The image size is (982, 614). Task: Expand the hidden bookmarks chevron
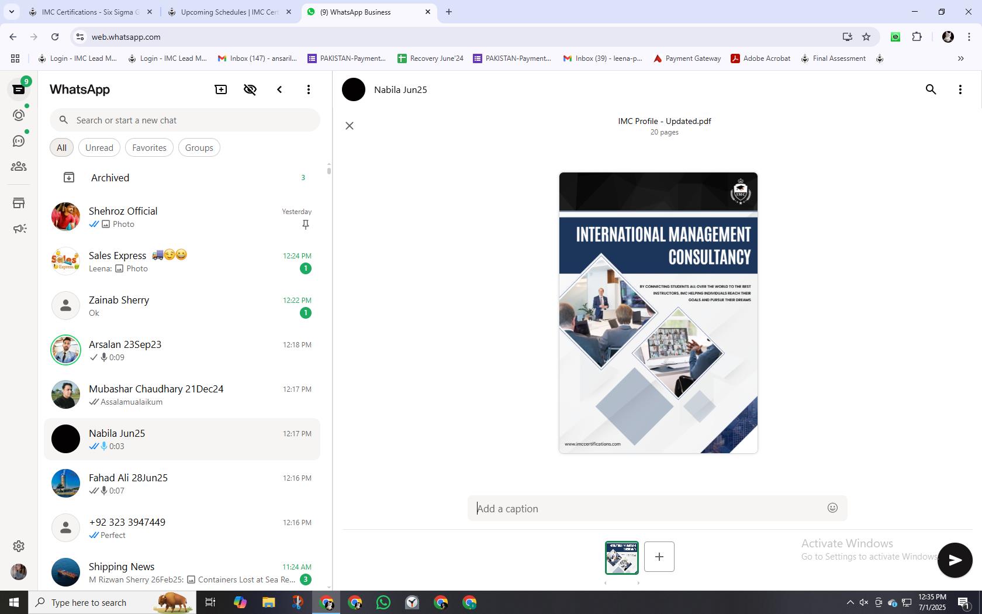[x=960, y=58]
